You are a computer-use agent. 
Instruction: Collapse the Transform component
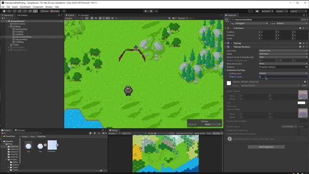pos(225,28)
